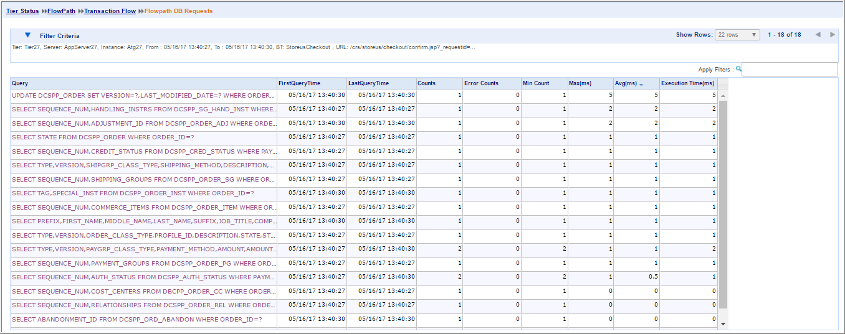The image size is (845, 334).
Task: Sort by Execution Time(ms) column
Action: (687, 83)
